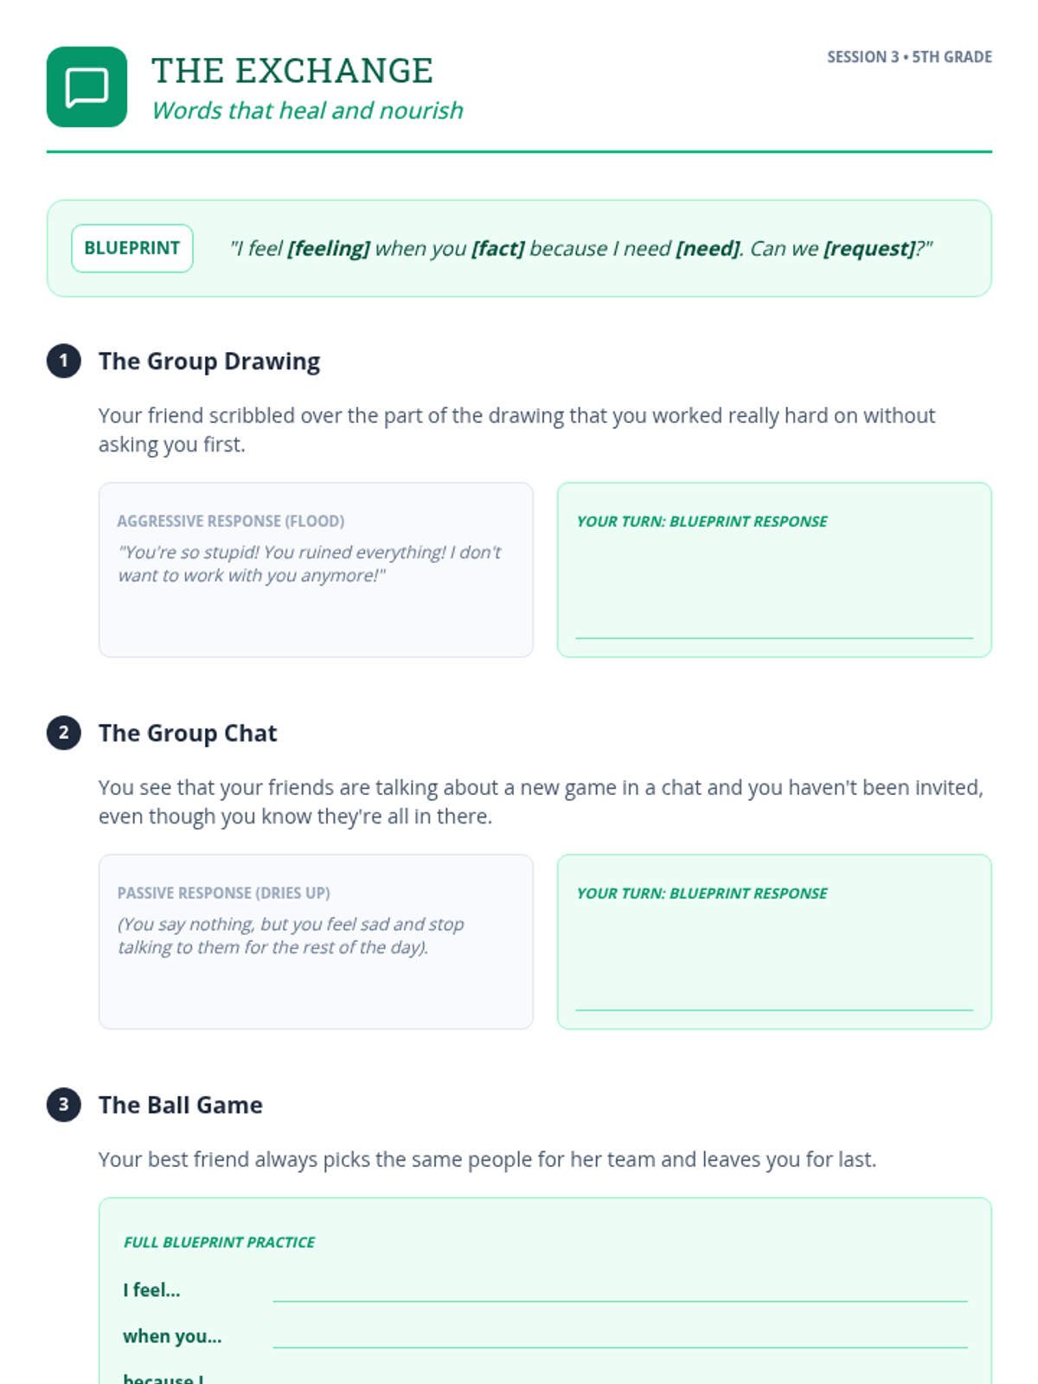Click the green speech bubble logo icon
Screen dimensions: 1038x1384
click(x=86, y=86)
